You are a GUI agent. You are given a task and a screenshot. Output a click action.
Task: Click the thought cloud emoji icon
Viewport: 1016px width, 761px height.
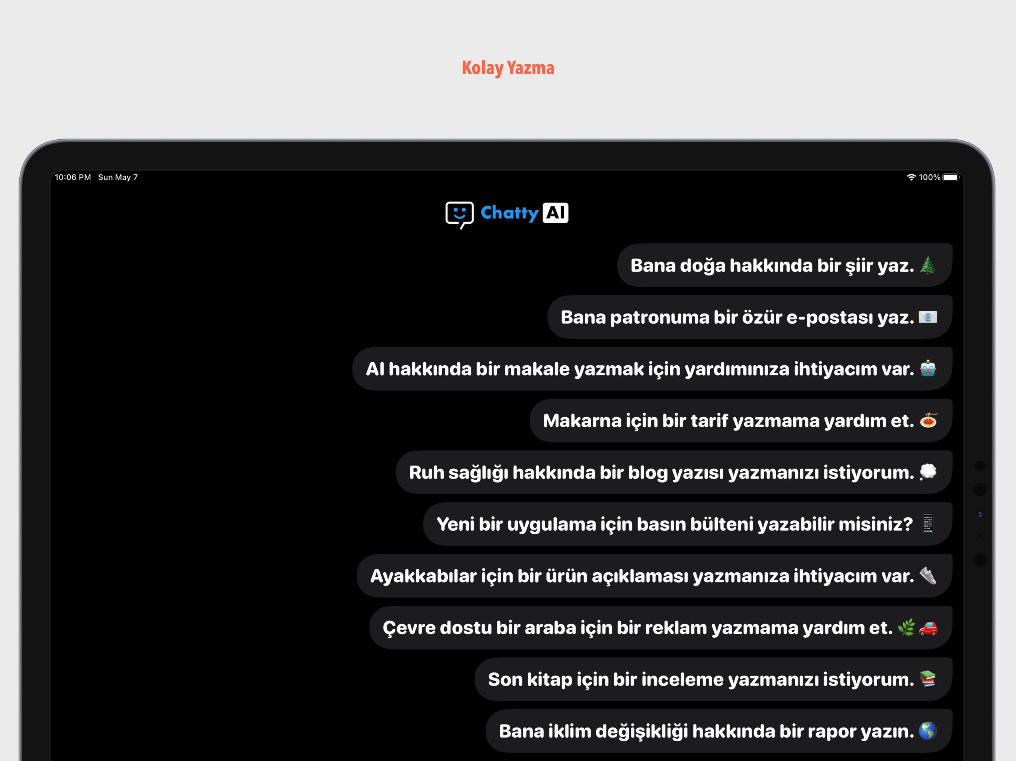coord(927,472)
